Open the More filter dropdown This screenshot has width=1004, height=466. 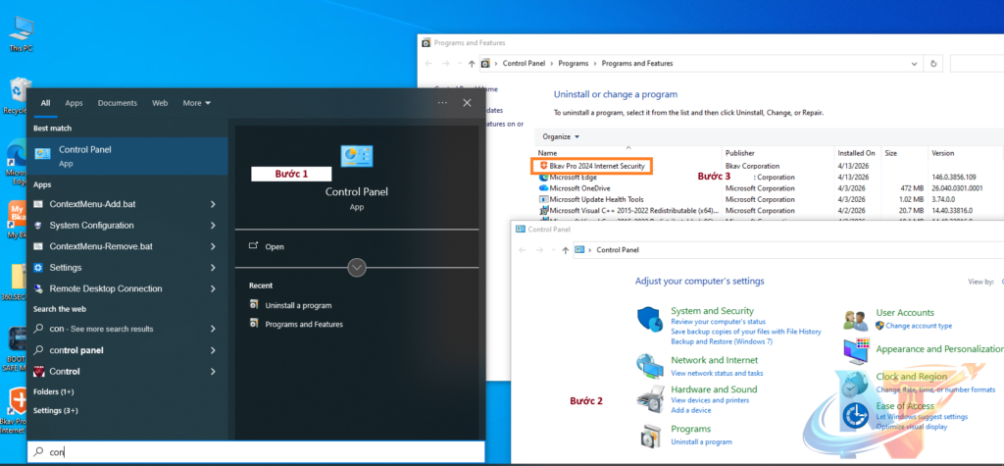tap(196, 103)
